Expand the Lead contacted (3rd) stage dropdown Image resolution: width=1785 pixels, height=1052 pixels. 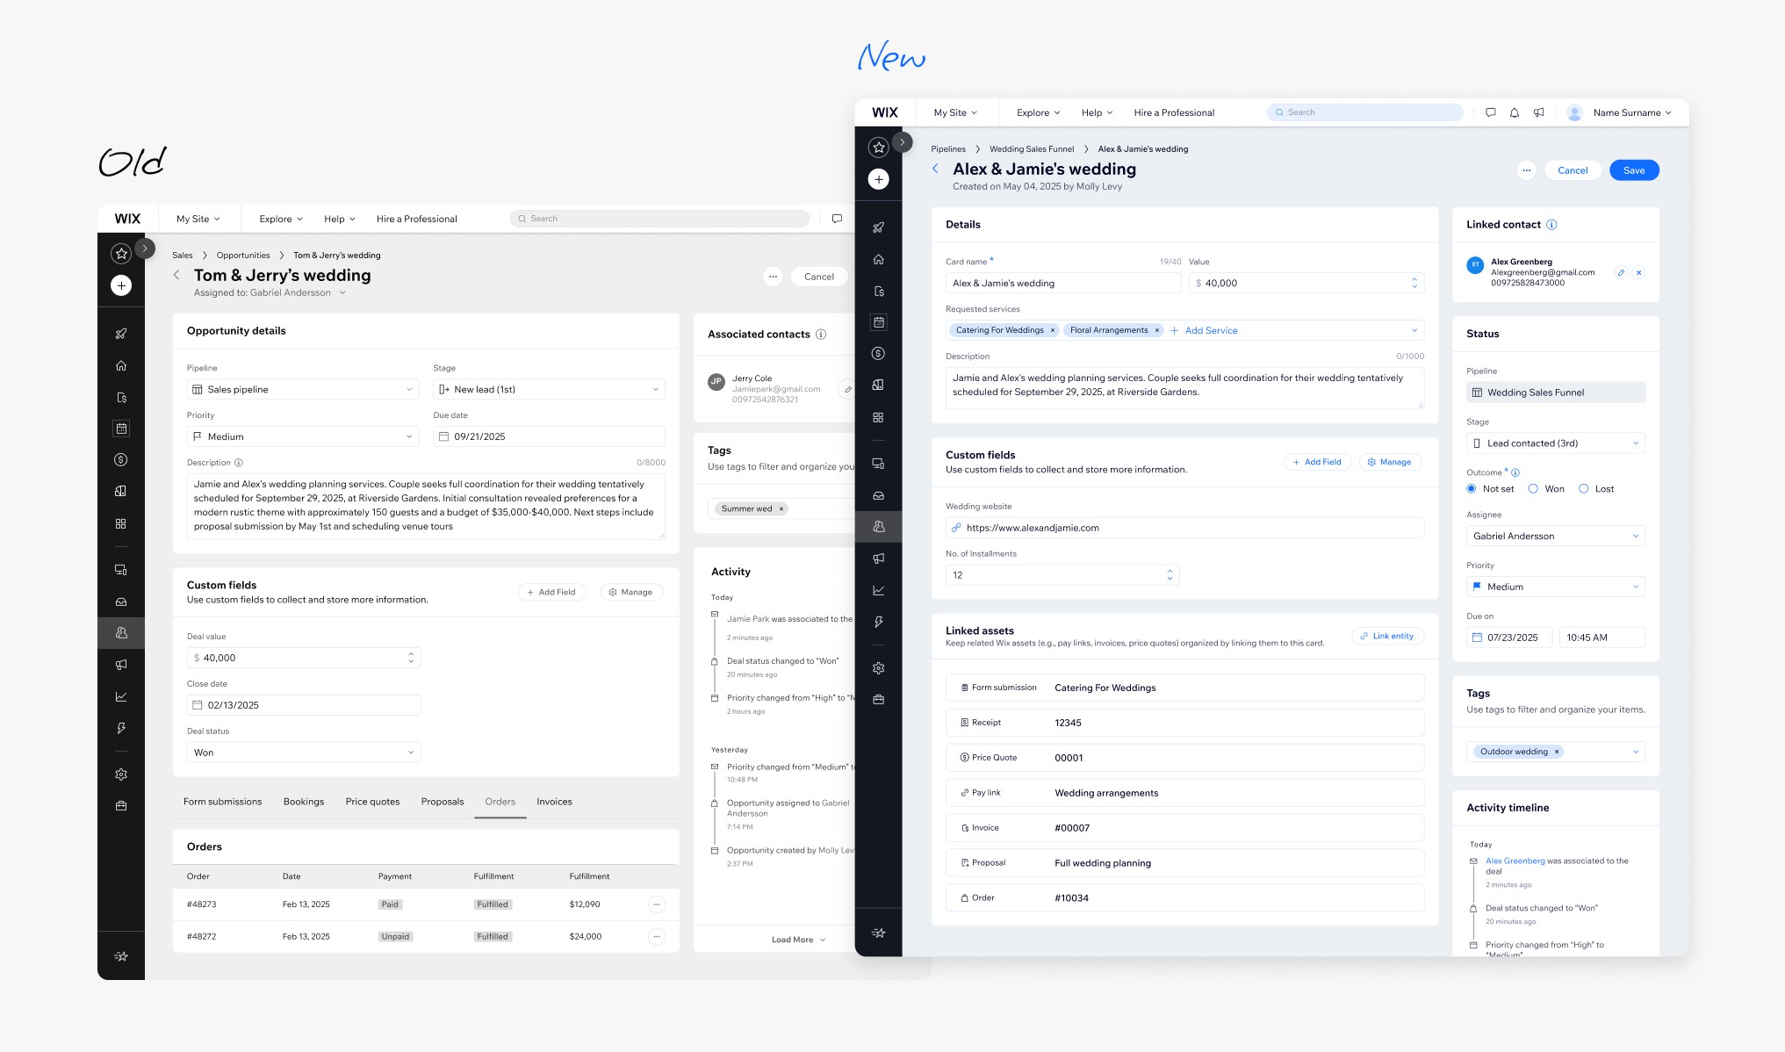1555,443
